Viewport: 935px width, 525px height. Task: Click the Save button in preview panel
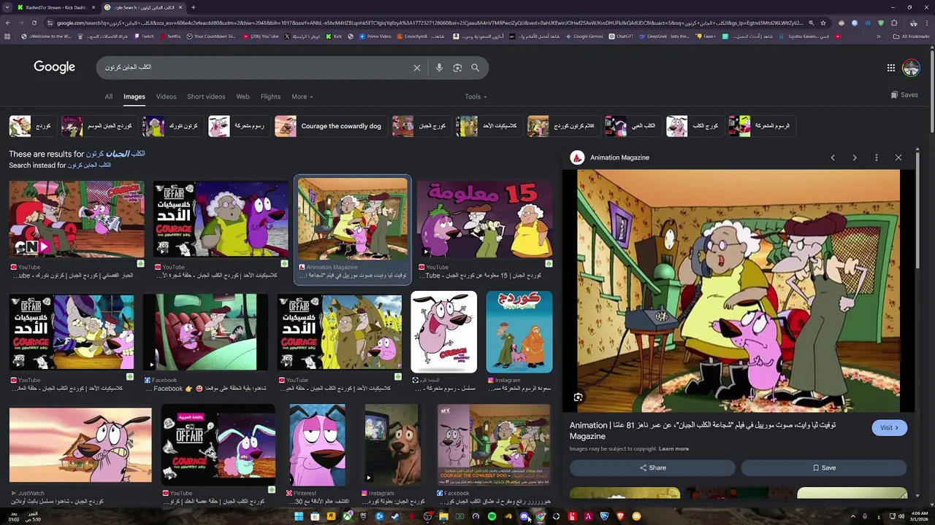point(823,468)
